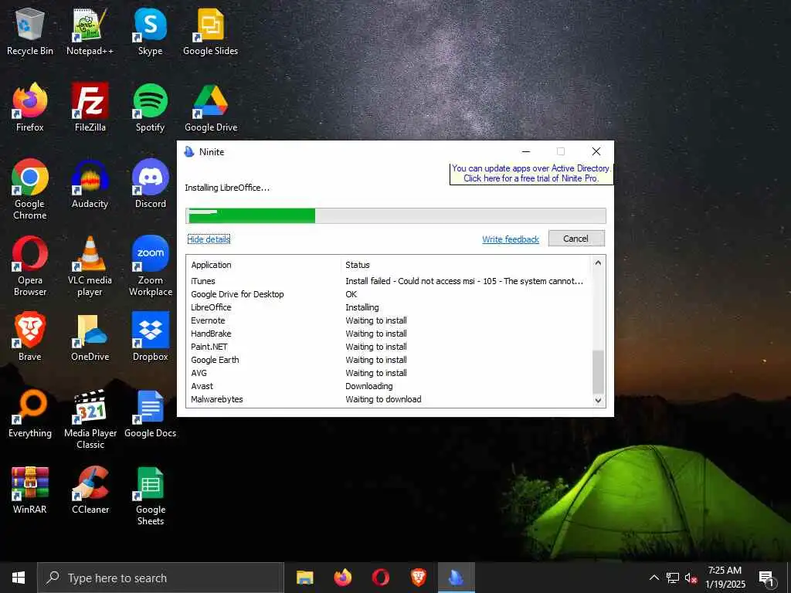
Task: Show hidden system tray icons
Action: [654, 578]
